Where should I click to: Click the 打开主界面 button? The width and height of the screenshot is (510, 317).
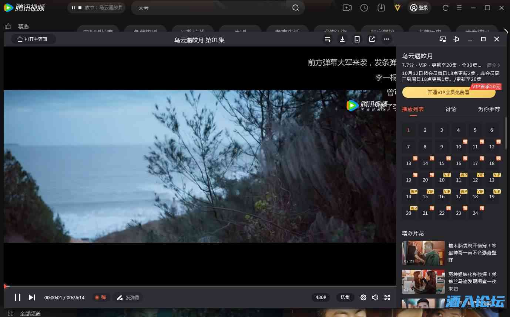pos(33,39)
